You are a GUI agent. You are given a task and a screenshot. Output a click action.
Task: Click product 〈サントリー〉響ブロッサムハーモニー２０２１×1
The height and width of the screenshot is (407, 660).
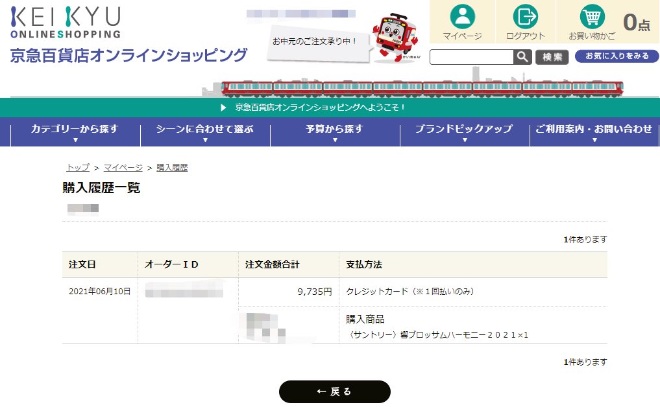pyautogui.click(x=437, y=334)
